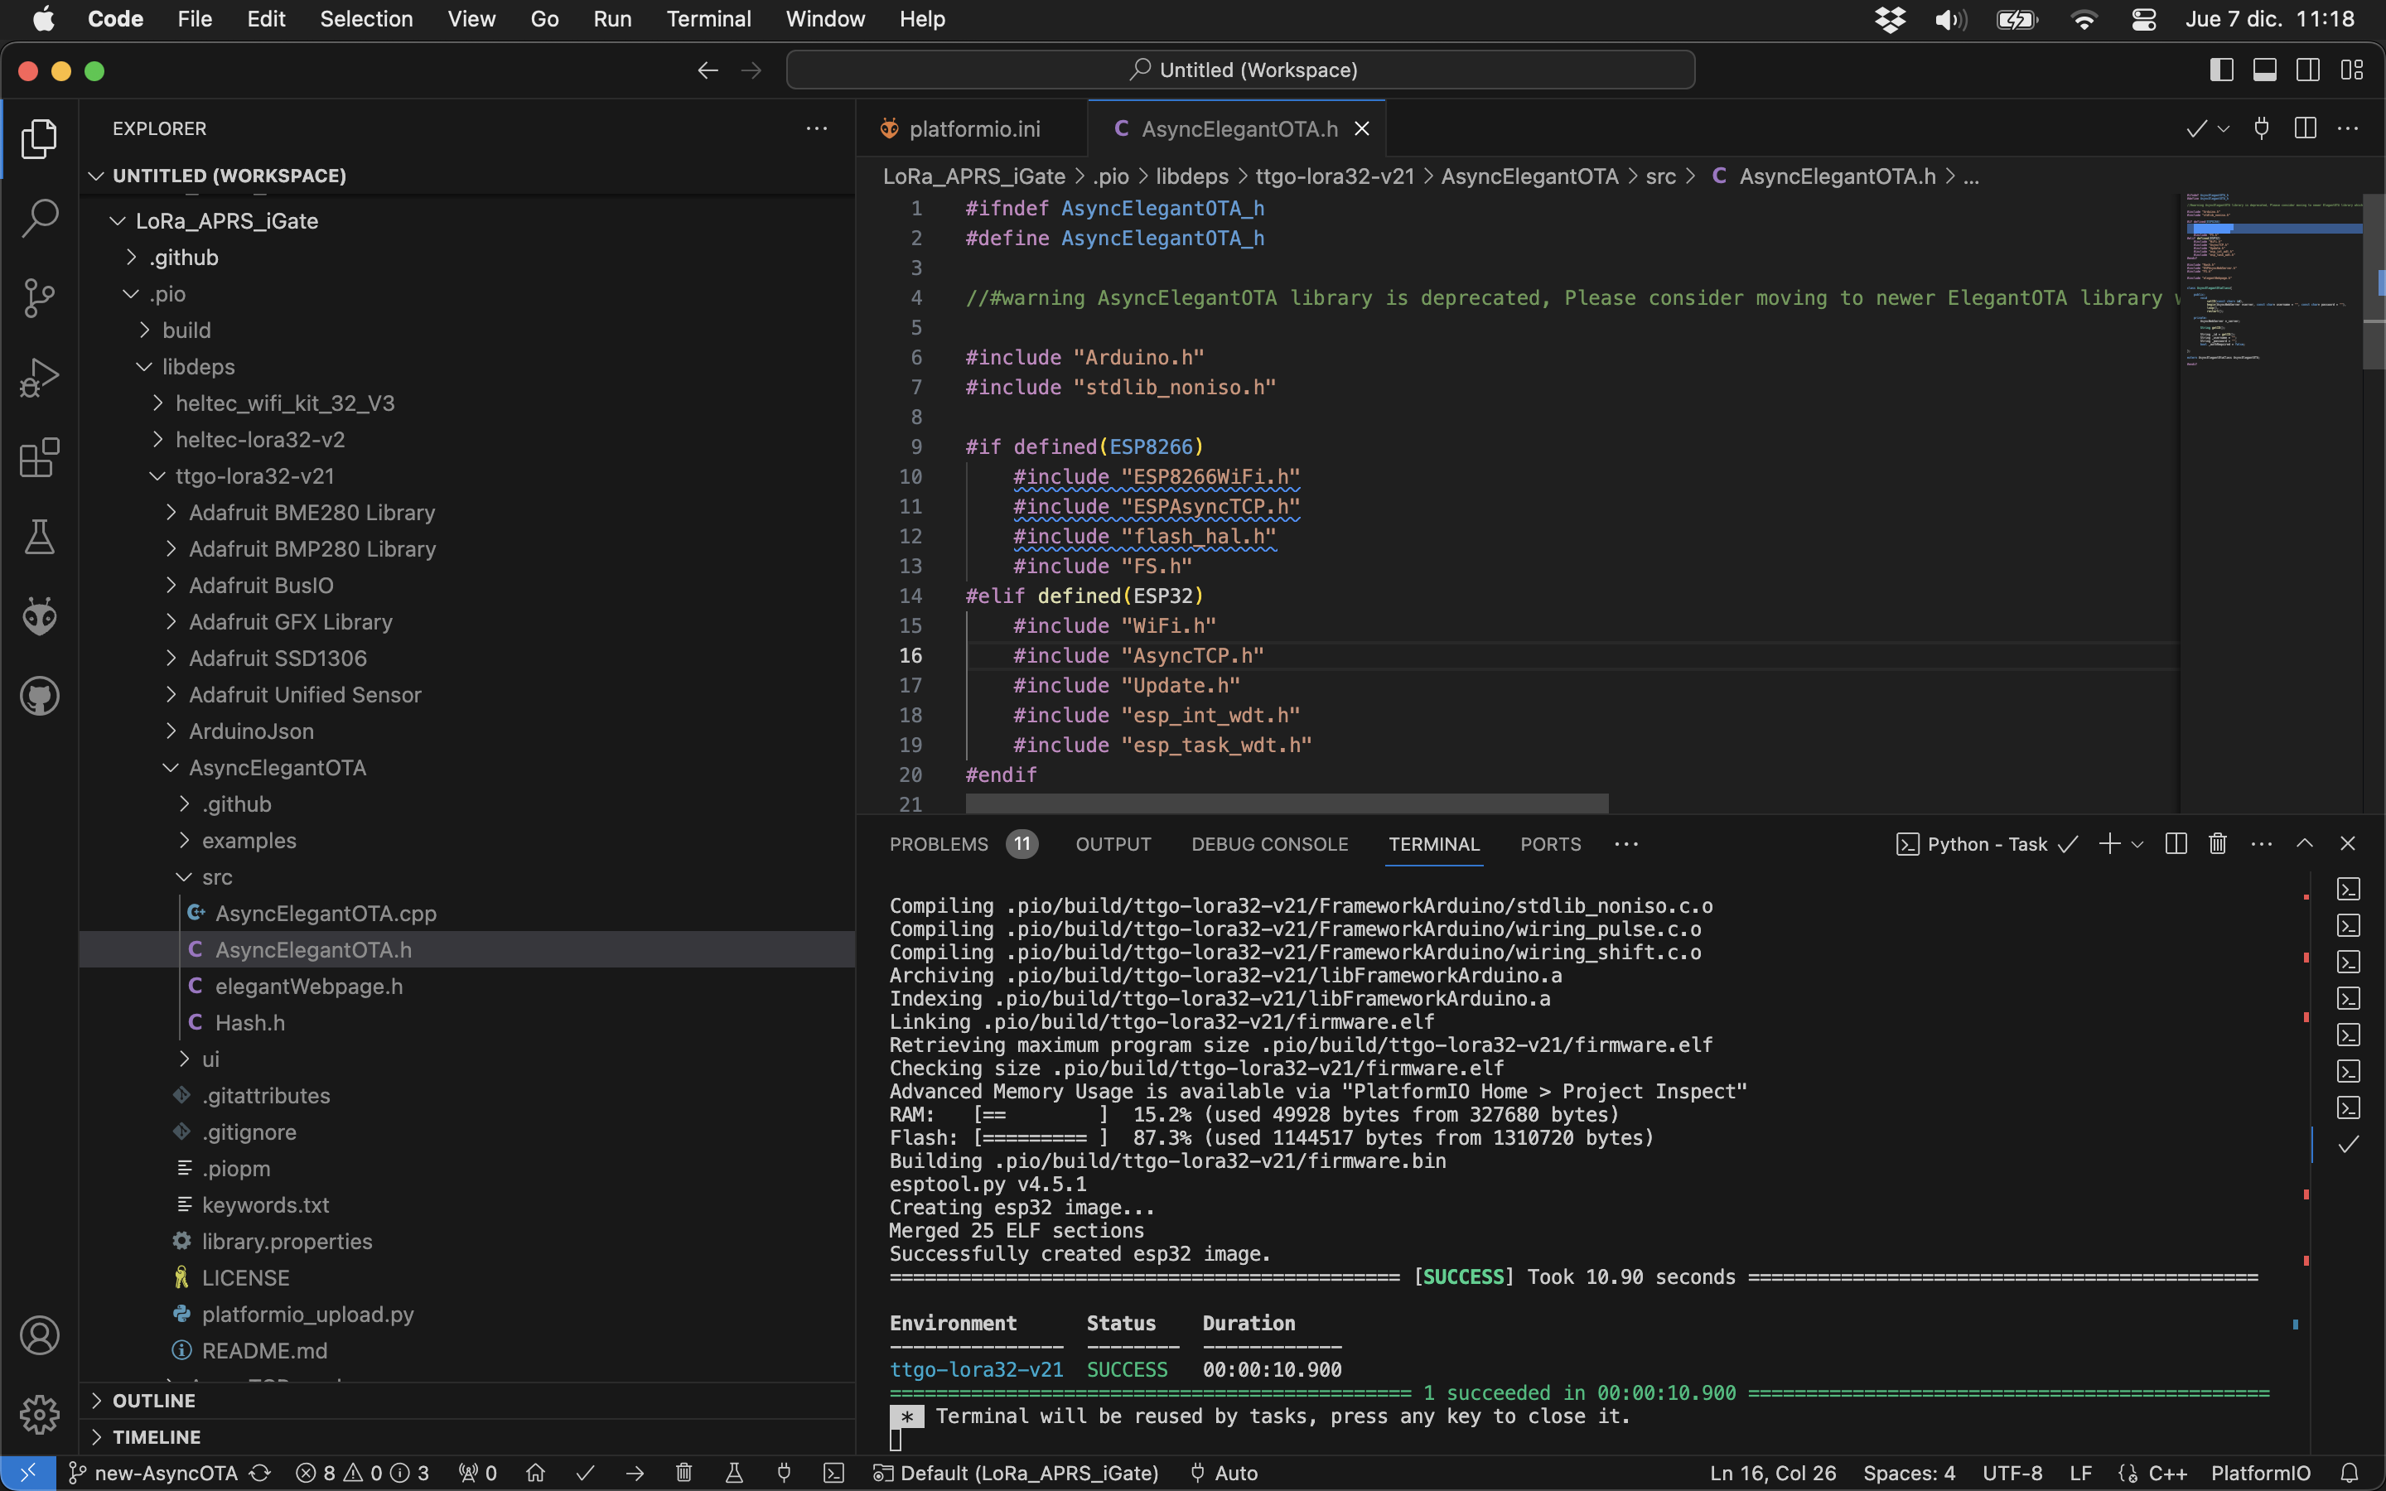Open elegantWebpage.h in the explorer

(x=308, y=986)
